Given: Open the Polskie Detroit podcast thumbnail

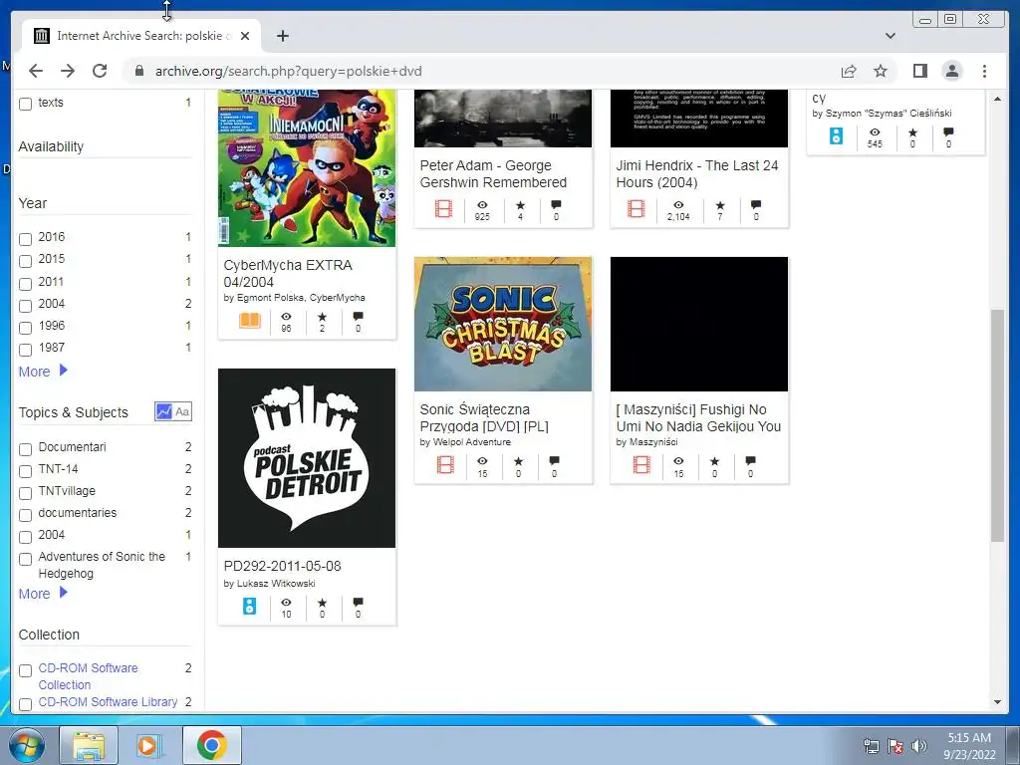Looking at the screenshot, I should coord(307,458).
